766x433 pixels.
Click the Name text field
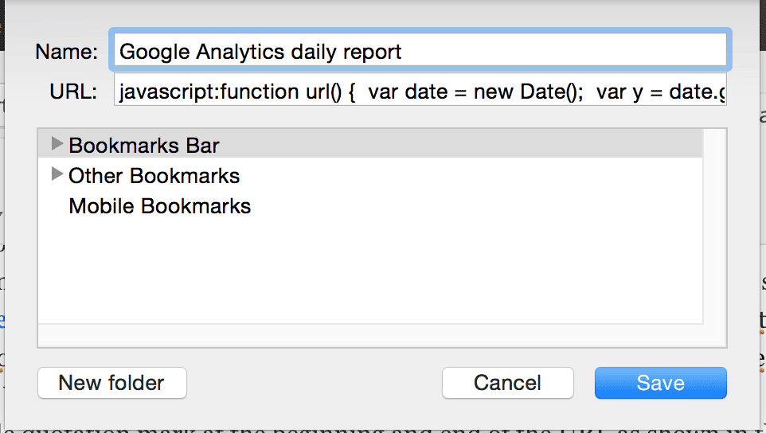(x=420, y=50)
